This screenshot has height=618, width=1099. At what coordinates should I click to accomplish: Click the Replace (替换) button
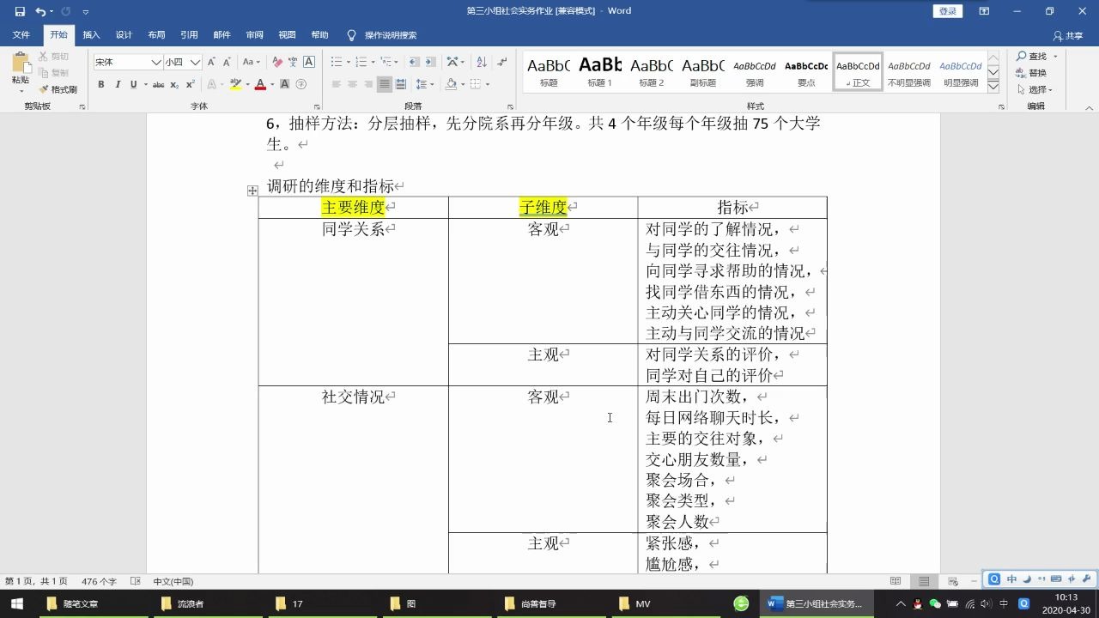pos(1032,73)
